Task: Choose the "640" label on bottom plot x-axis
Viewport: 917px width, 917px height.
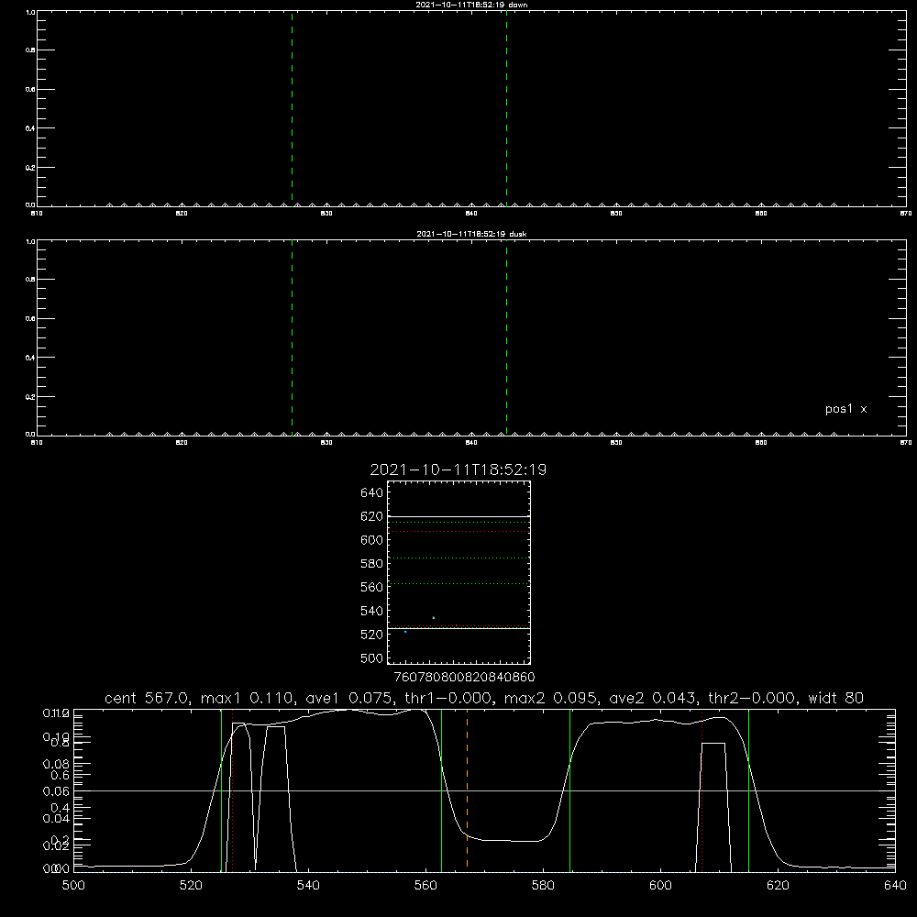Action: pos(895,886)
